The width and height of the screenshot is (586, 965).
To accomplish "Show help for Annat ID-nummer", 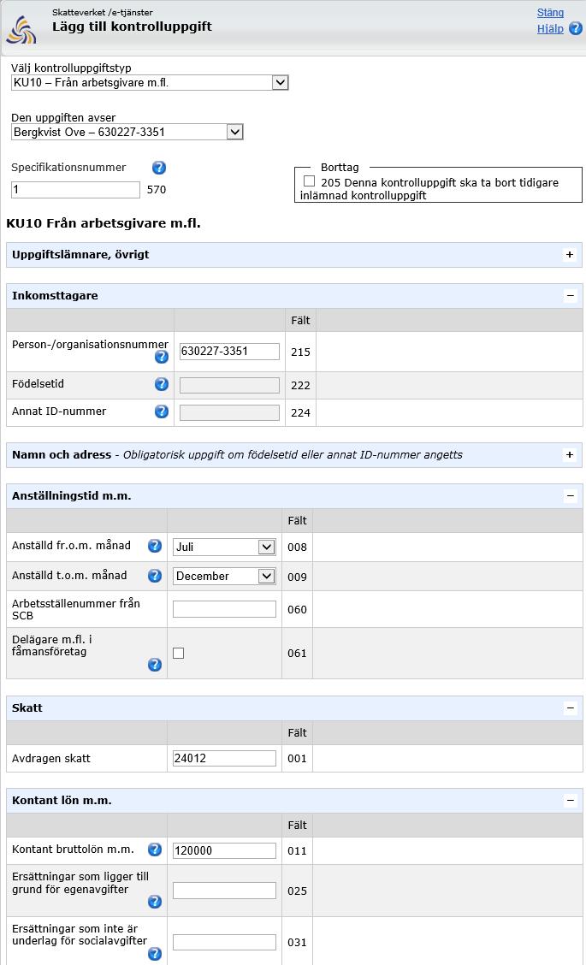I will coord(162,411).
